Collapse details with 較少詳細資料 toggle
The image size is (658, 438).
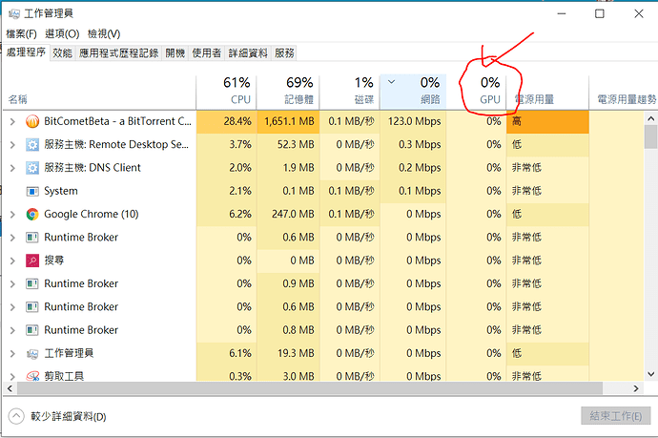[57, 416]
